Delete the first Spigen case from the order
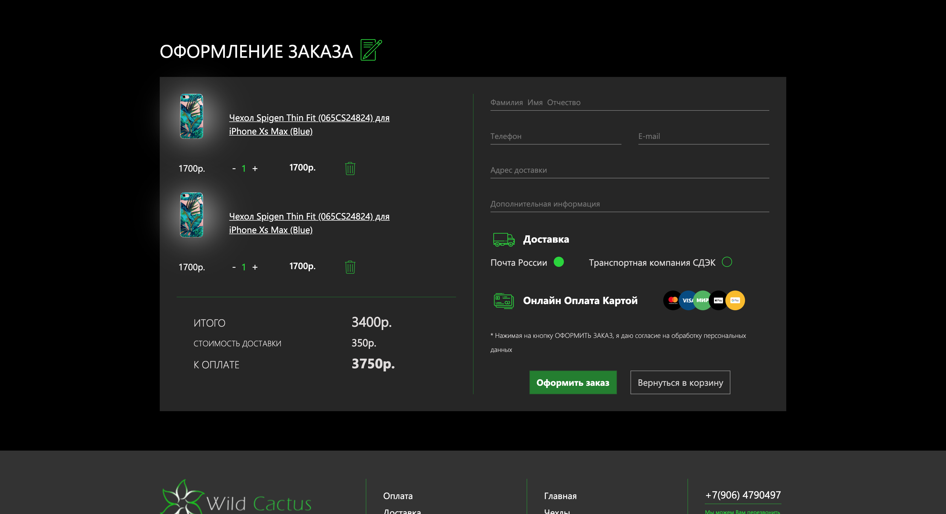946x514 pixels. (350, 168)
